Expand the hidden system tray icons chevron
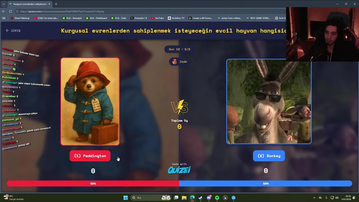Viewport: 359px width, 202px height. pyautogui.click(x=314, y=198)
